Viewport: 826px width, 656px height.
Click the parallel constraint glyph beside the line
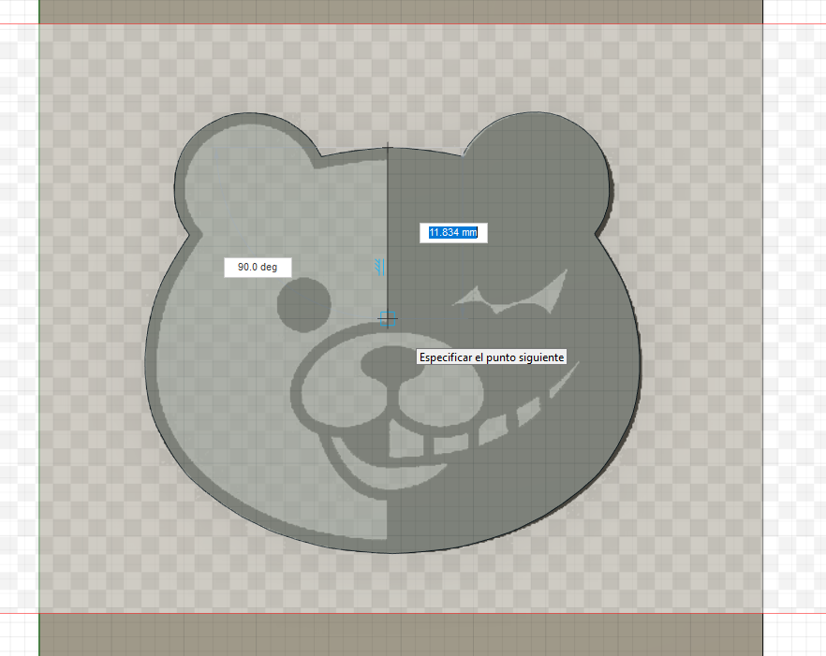click(380, 267)
